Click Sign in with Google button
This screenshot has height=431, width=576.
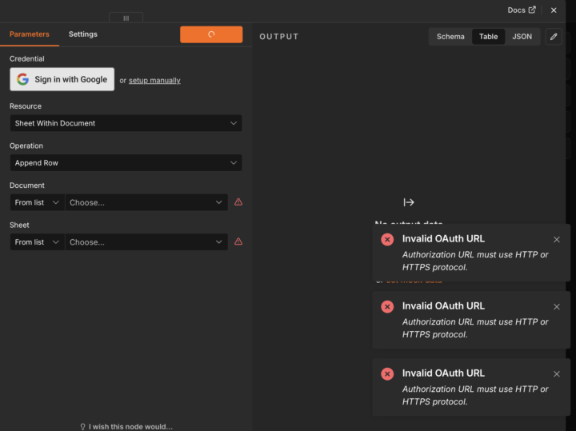(x=62, y=79)
